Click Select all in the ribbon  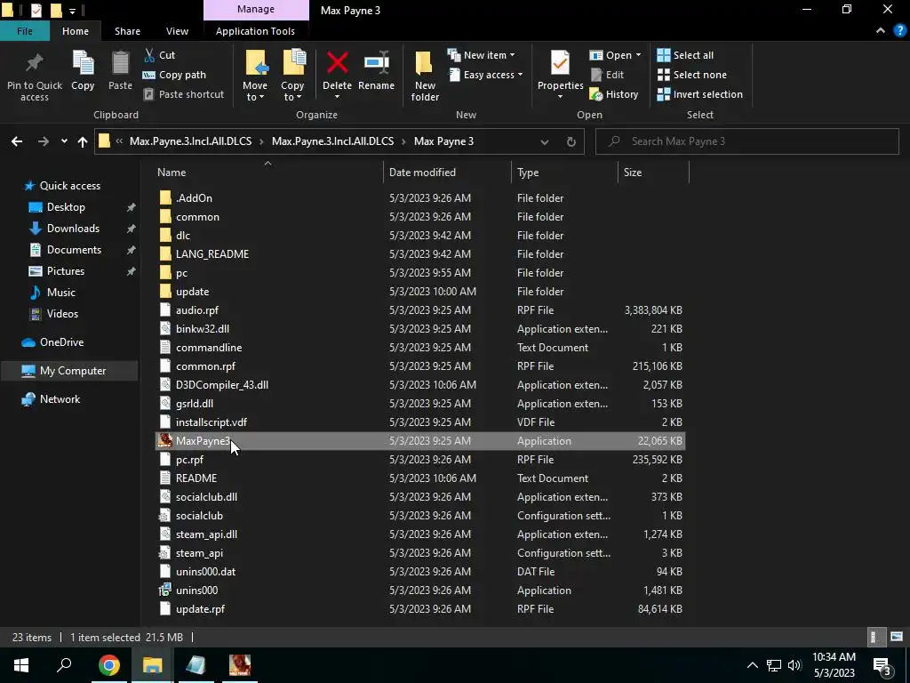[685, 55]
